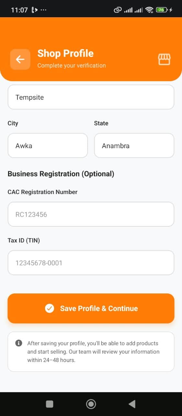
Task: Tap the review notice info card
Action: (91, 352)
